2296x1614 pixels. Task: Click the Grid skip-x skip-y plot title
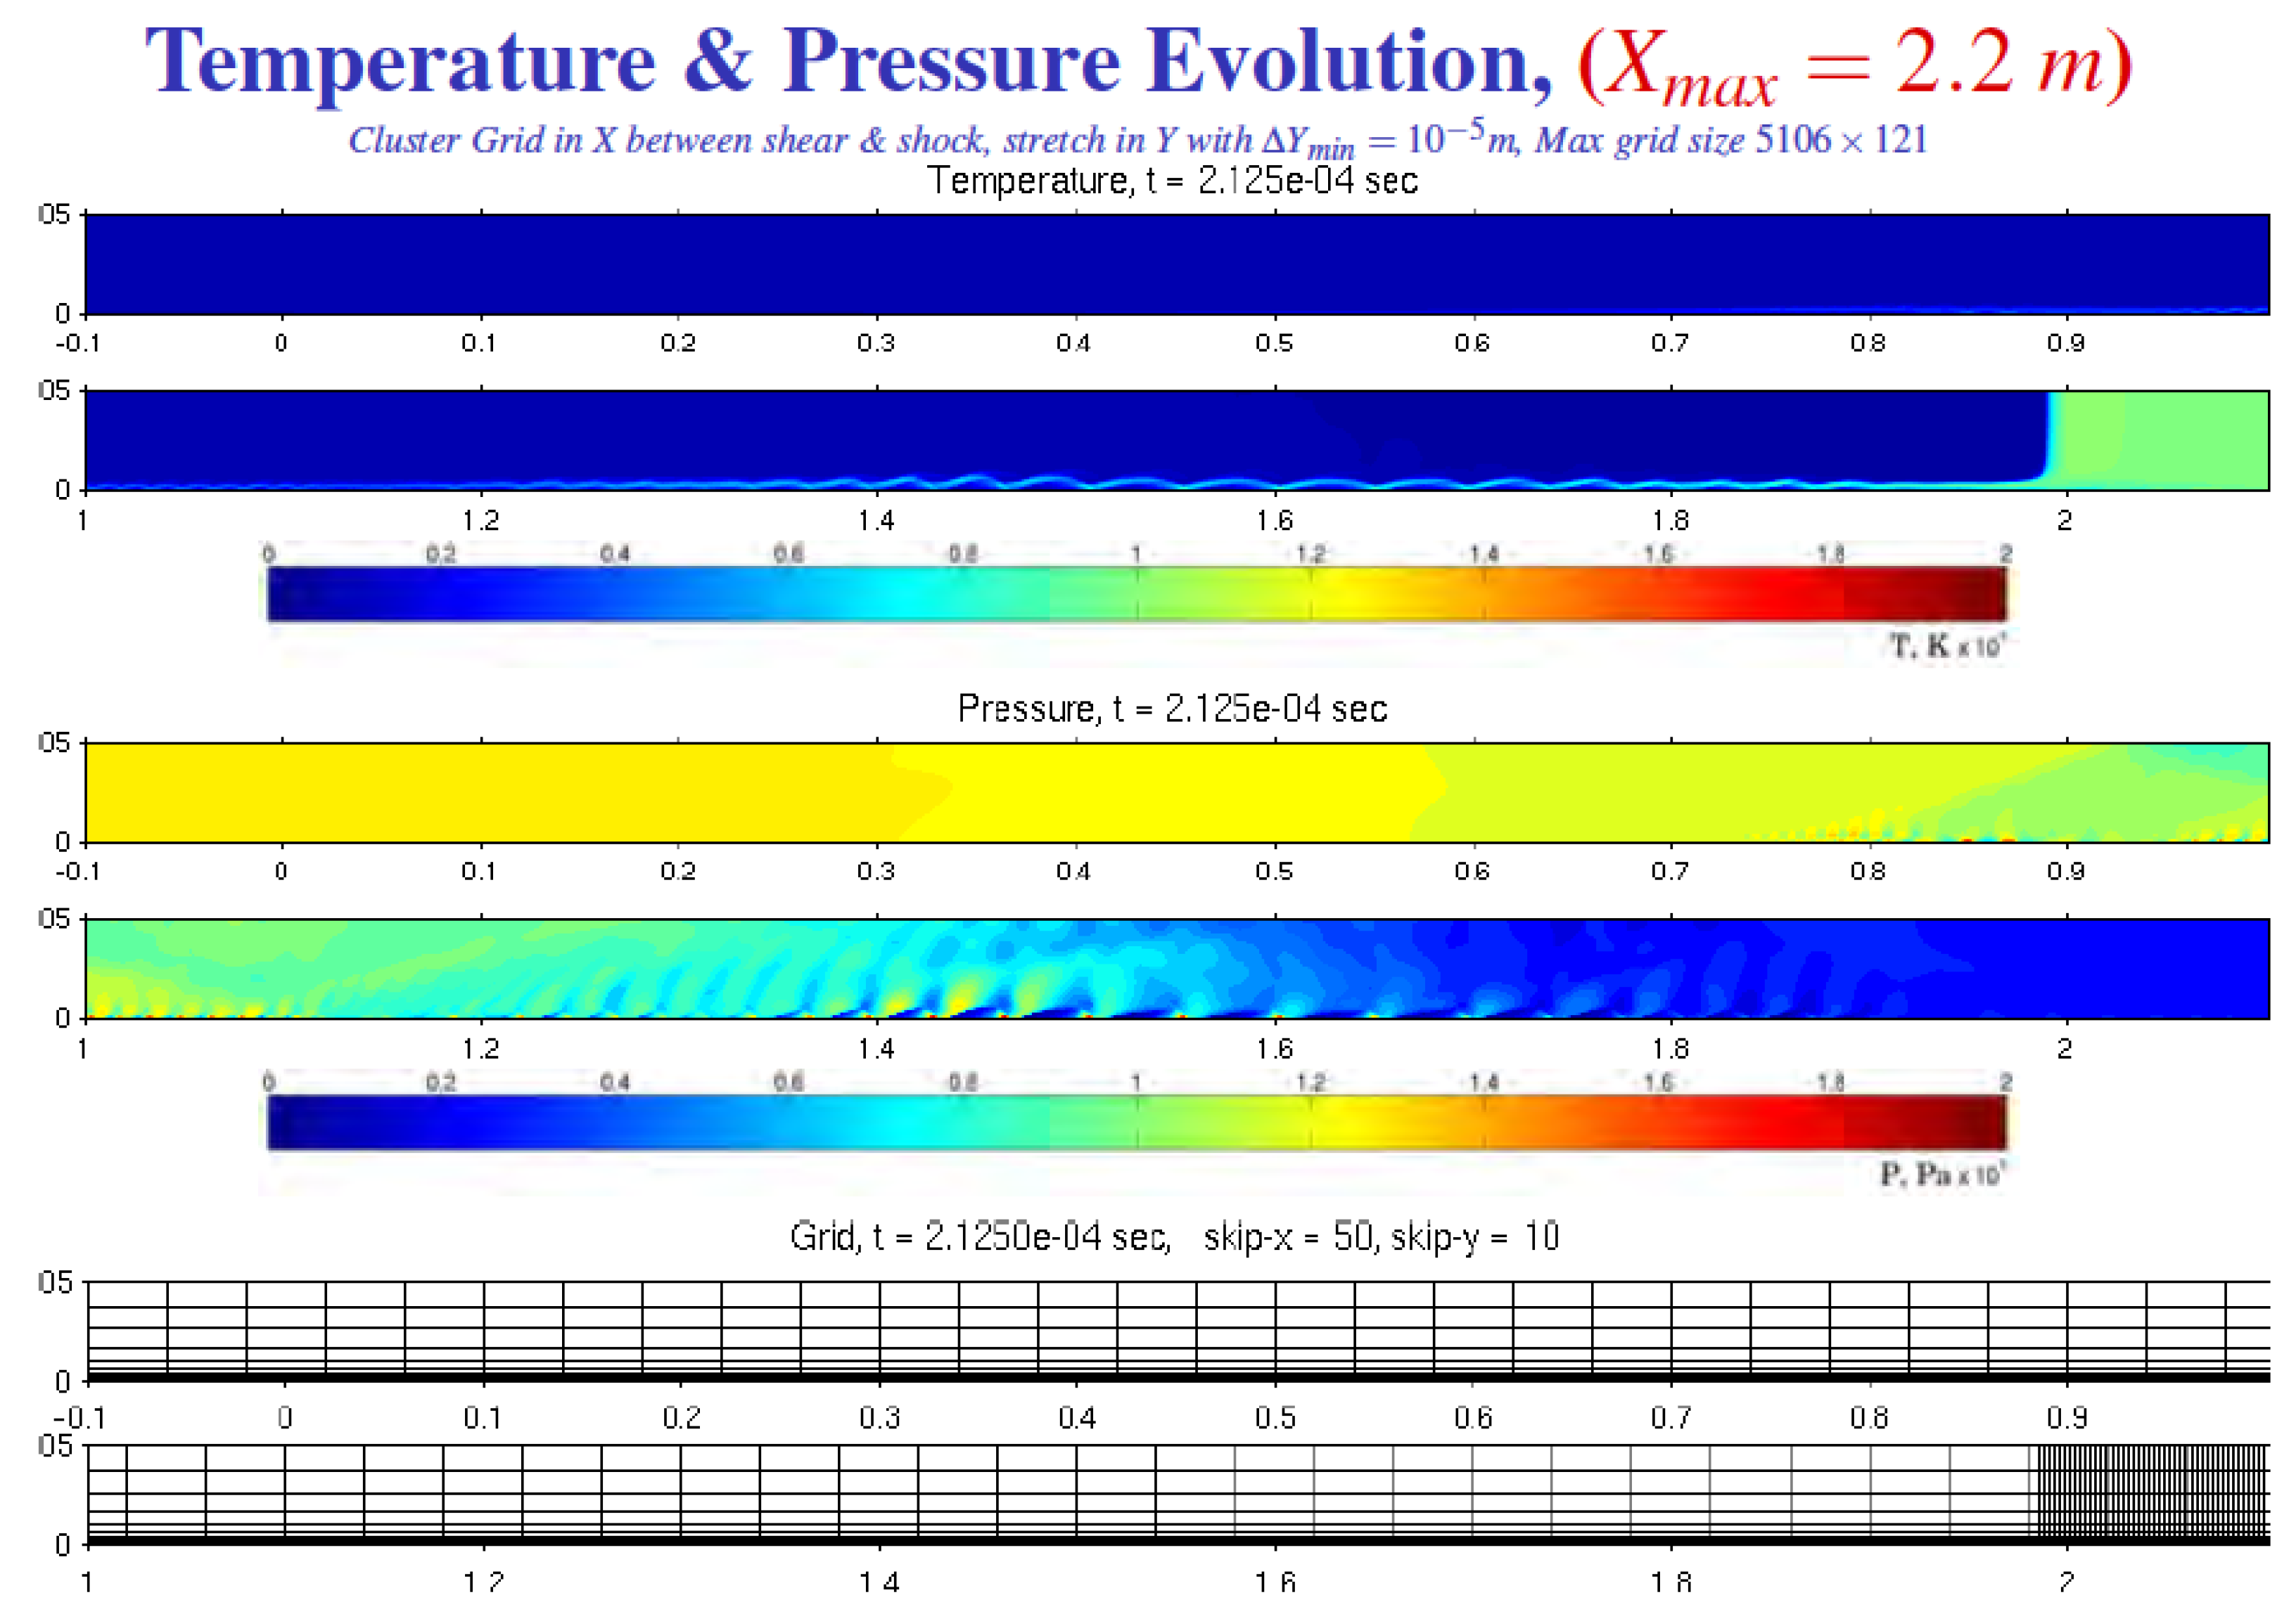(1174, 1237)
